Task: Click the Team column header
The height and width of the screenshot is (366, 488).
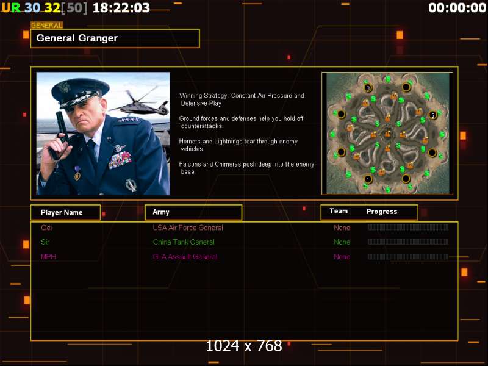Action: click(x=339, y=211)
